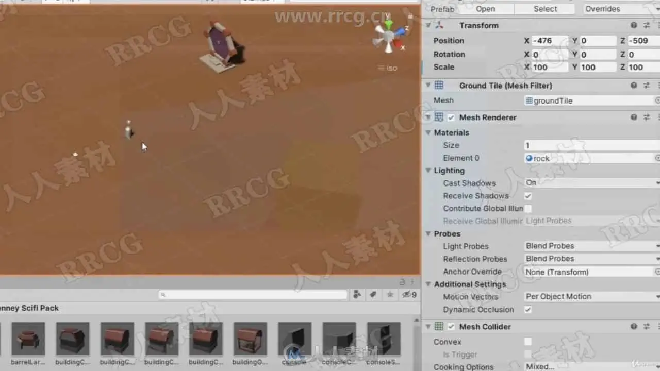Click the Scale X field
The width and height of the screenshot is (660, 371).
click(x=550, y=67)
